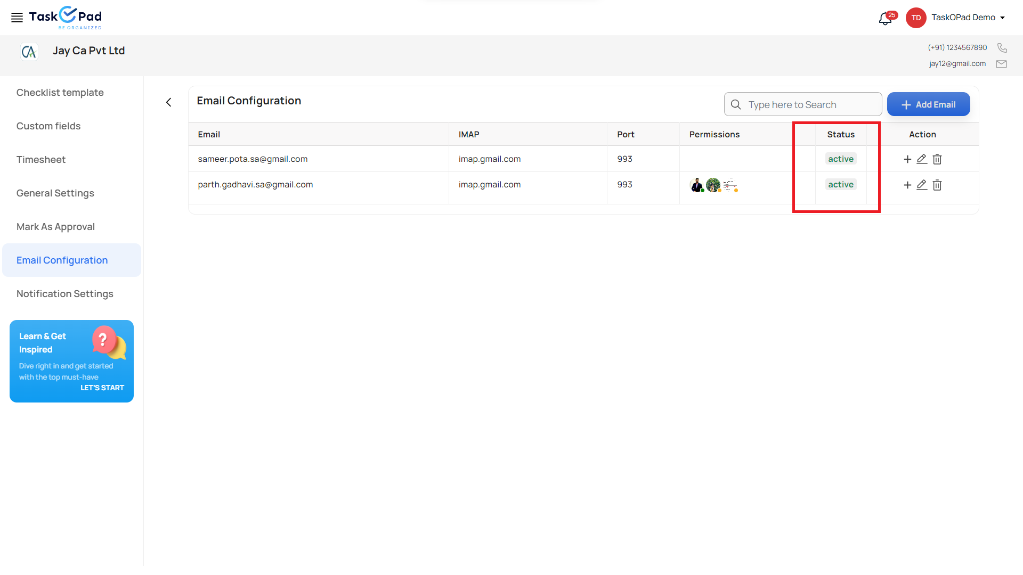Image resolution: width=1023 pixels, height=575 pixels.
Task: Click plus icon for parth.gadhavi row
Action: (x=907, y=185)
